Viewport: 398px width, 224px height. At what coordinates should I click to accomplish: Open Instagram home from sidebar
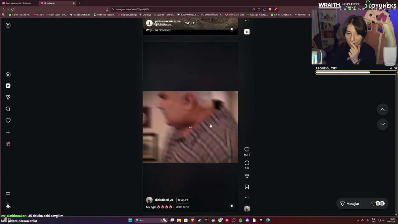8,74
